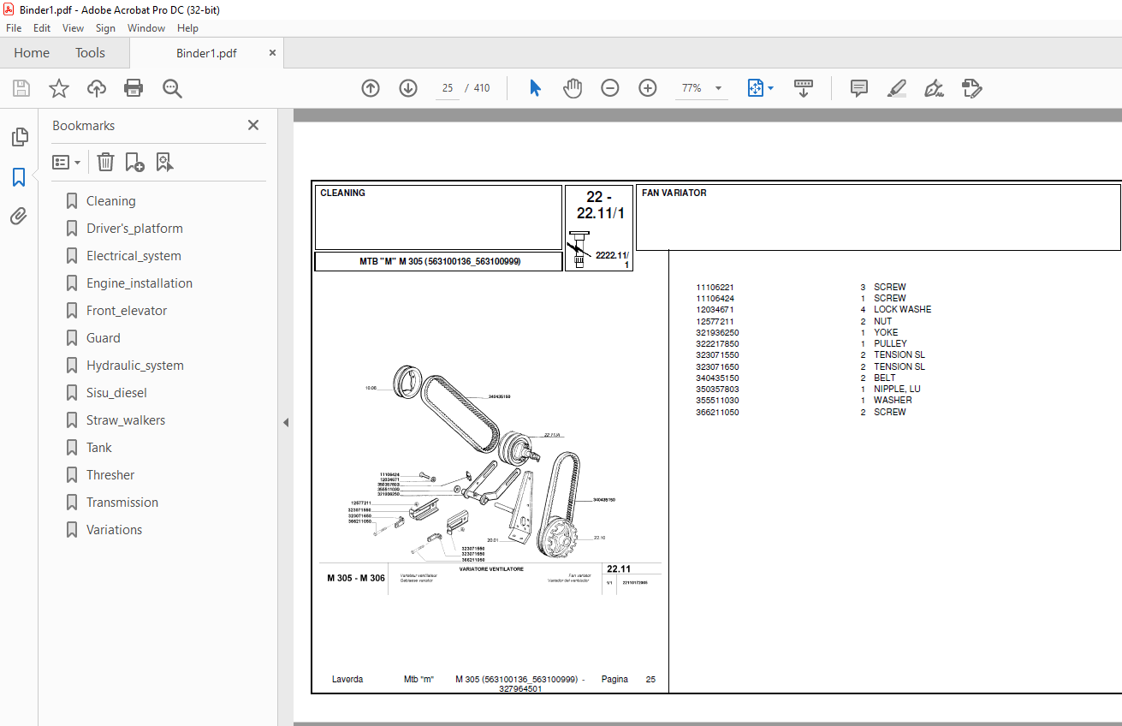Open the Sign menu

point(105,28)
